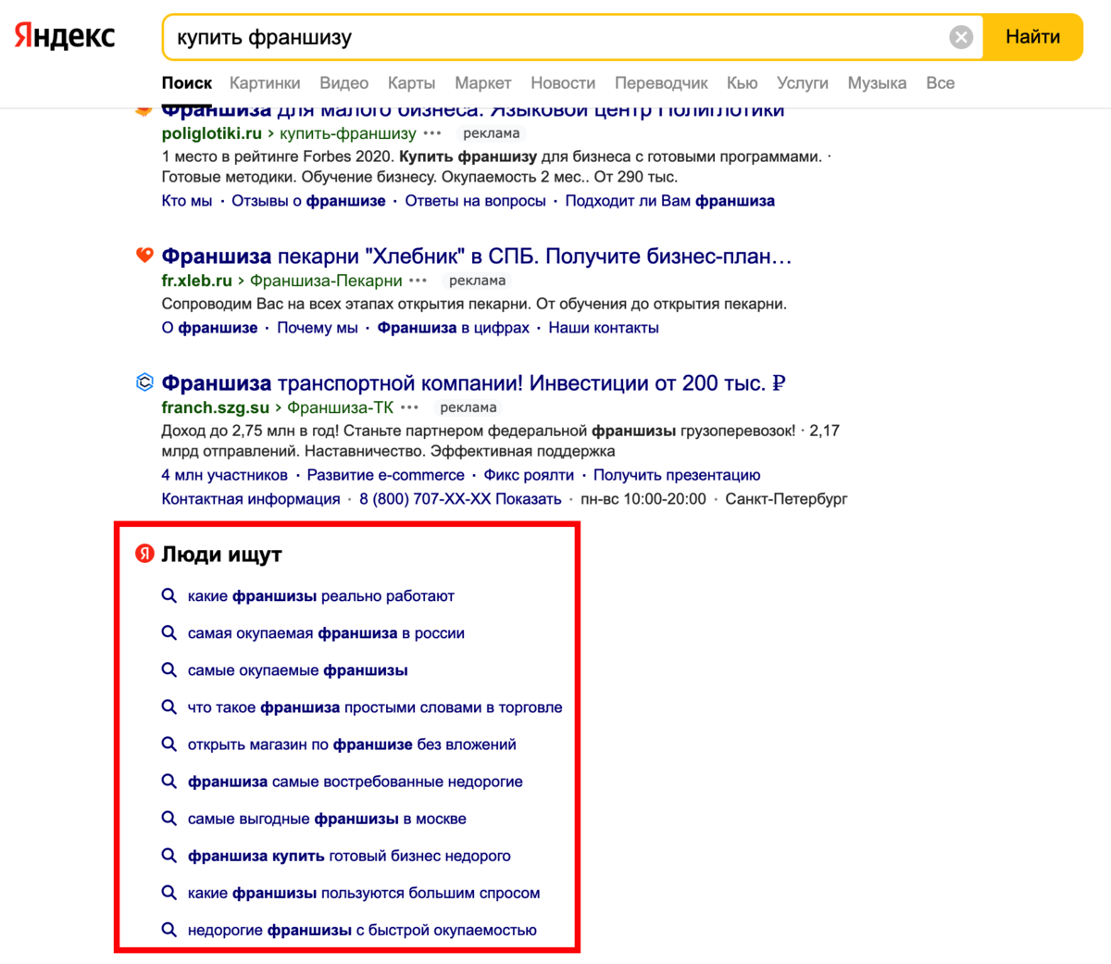
Task: Search открыть магазин по франшизе без вложений
Action: pos(352,745)
